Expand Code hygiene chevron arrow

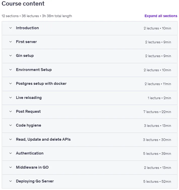11,125
